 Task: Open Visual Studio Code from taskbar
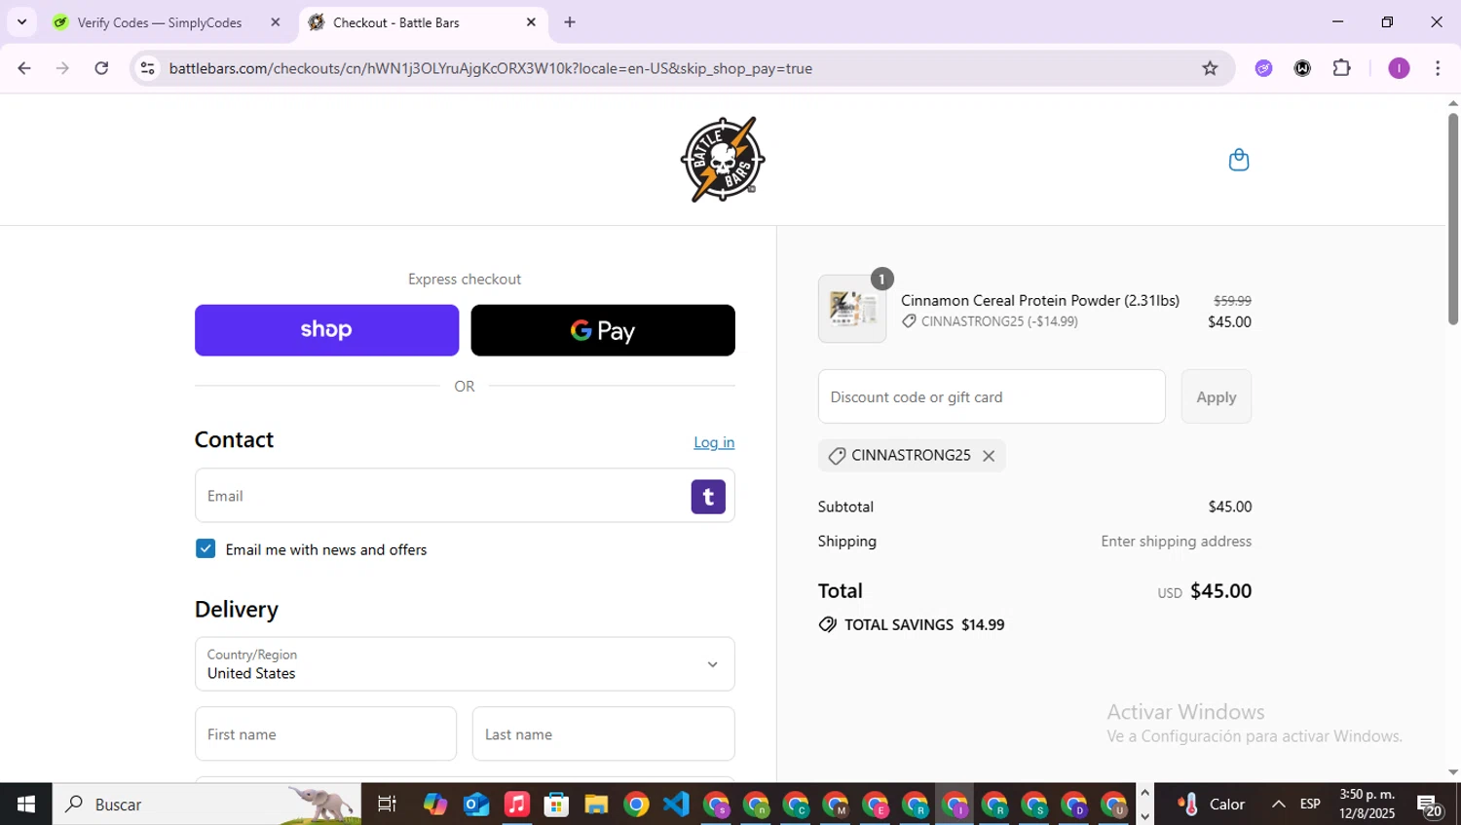(676, 805)
